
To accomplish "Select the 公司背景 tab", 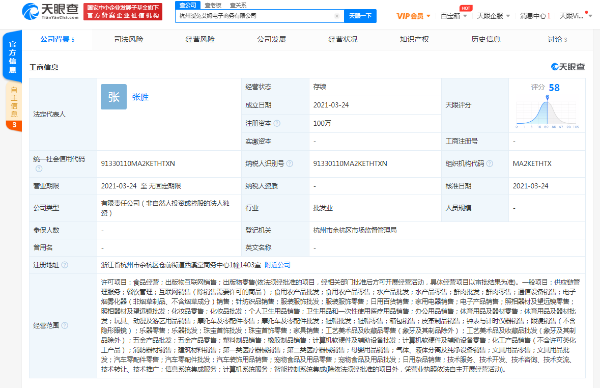I will [x=58, y=39].
